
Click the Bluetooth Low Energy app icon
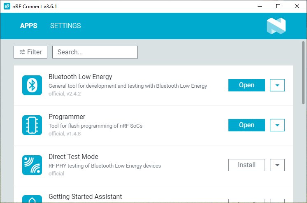32,85
